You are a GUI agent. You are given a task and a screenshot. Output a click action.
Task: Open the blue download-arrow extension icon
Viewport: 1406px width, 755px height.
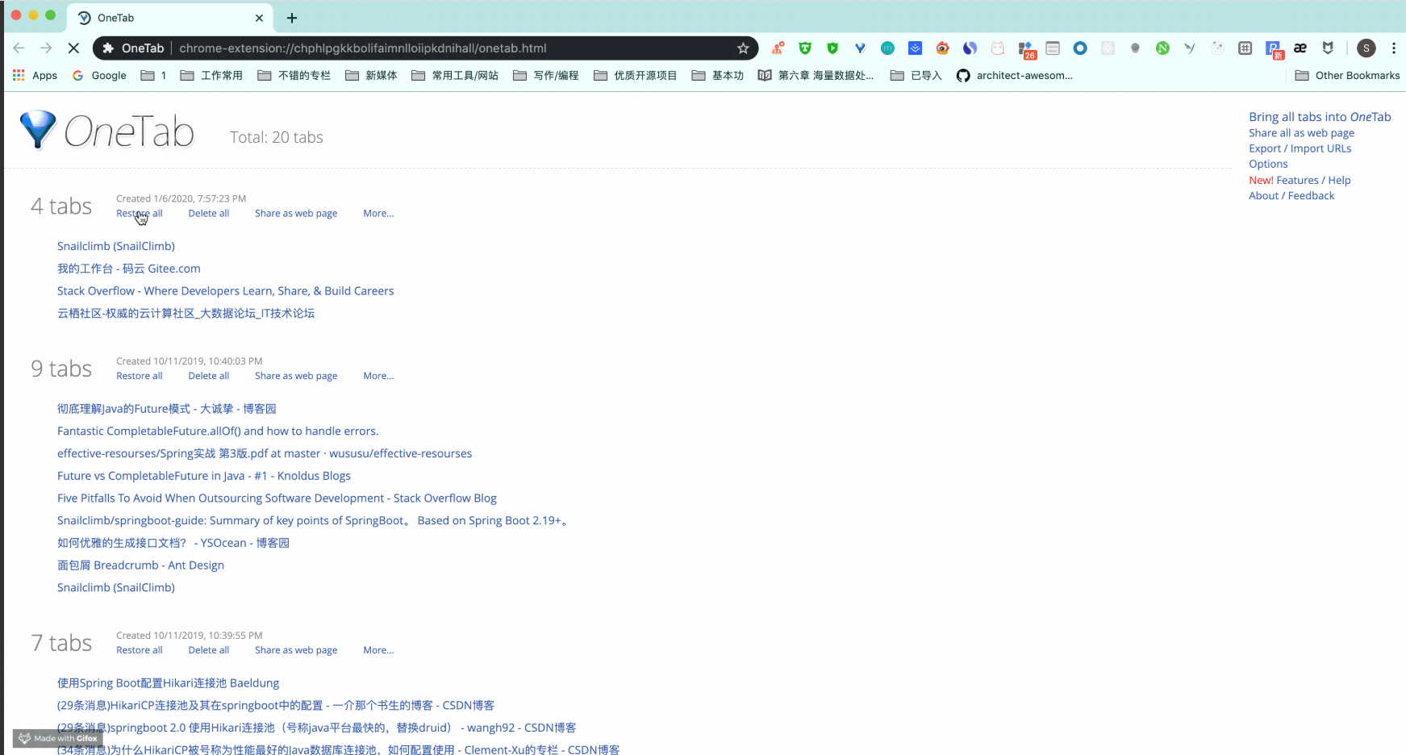pos(915,48)
